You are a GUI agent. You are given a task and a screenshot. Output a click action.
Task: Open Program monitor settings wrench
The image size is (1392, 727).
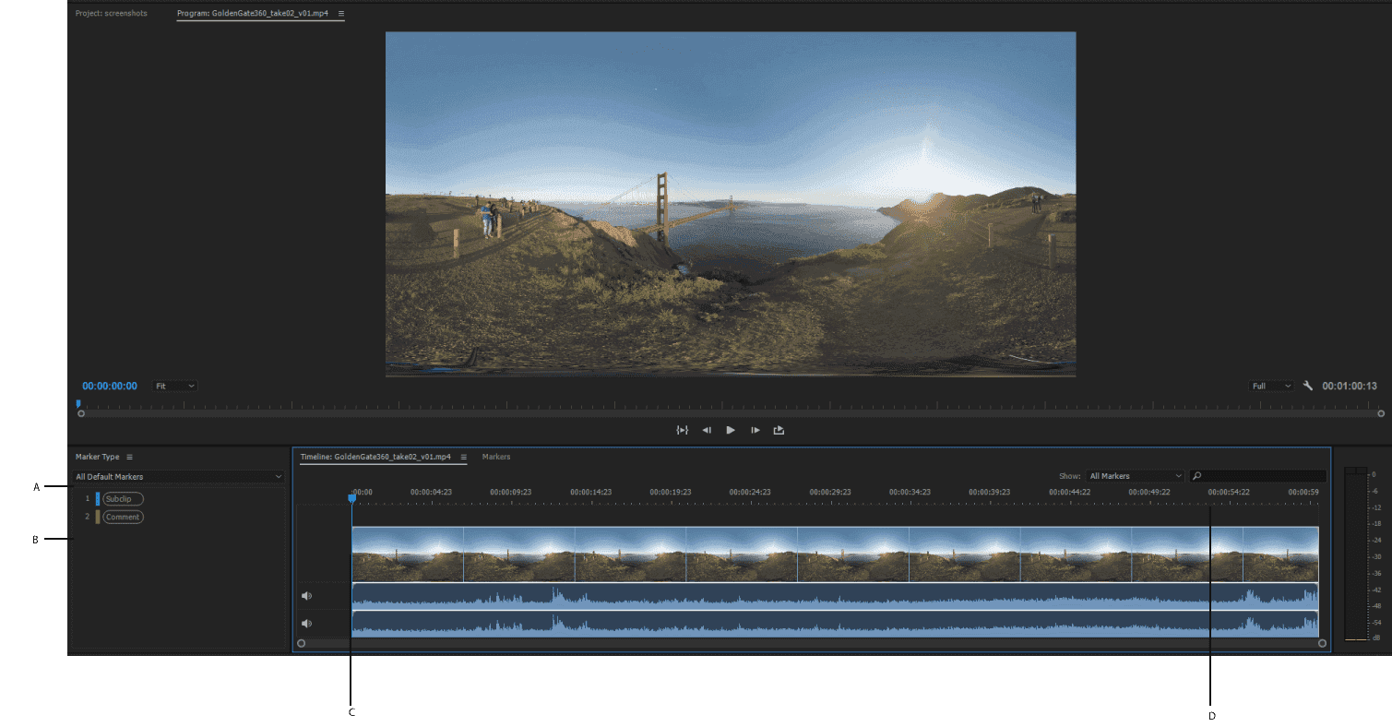(x=1307, y=386)
